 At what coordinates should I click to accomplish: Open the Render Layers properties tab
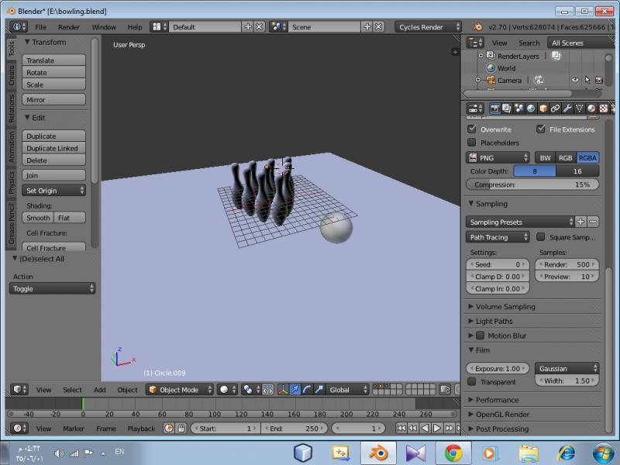pyautogui.click(x=507, y=108)
